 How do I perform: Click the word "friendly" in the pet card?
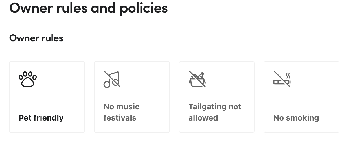(49, 118)
